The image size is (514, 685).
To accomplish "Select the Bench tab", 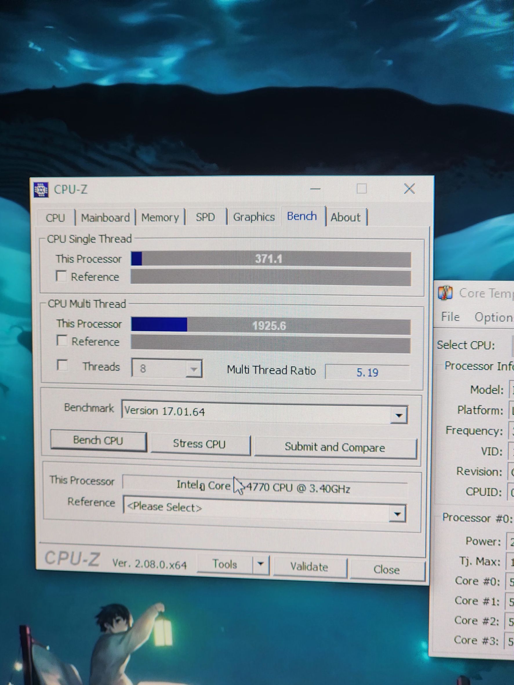I will [x=302, y=216].
